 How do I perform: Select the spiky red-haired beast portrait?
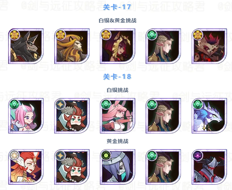pyautogui.click(x=209, y=46)
